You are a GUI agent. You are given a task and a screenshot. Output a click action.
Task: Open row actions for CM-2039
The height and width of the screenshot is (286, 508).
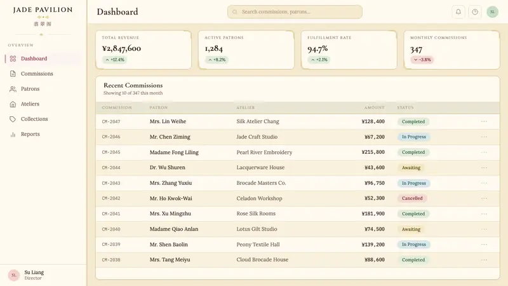(484, 244)
